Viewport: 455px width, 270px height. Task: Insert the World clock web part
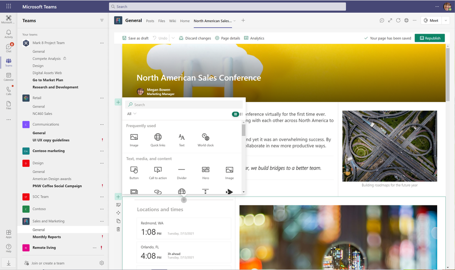click(x=205, y=140)
